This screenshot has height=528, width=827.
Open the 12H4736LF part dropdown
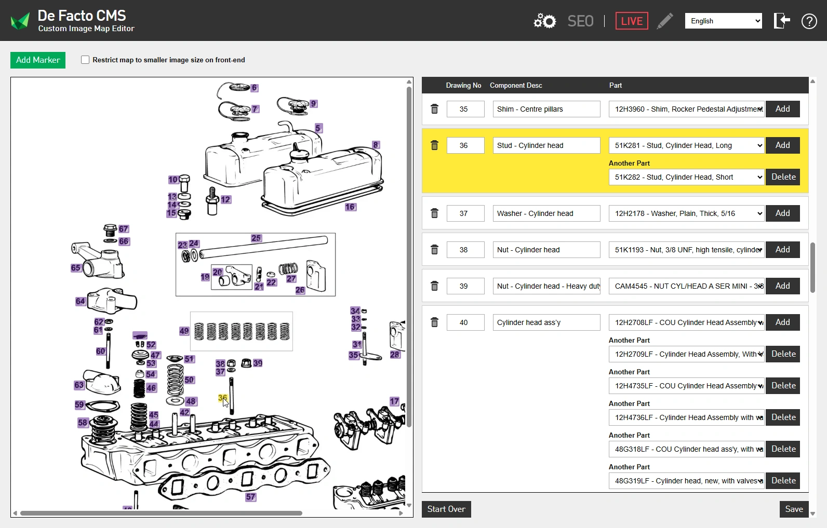[x=686, y=417]
